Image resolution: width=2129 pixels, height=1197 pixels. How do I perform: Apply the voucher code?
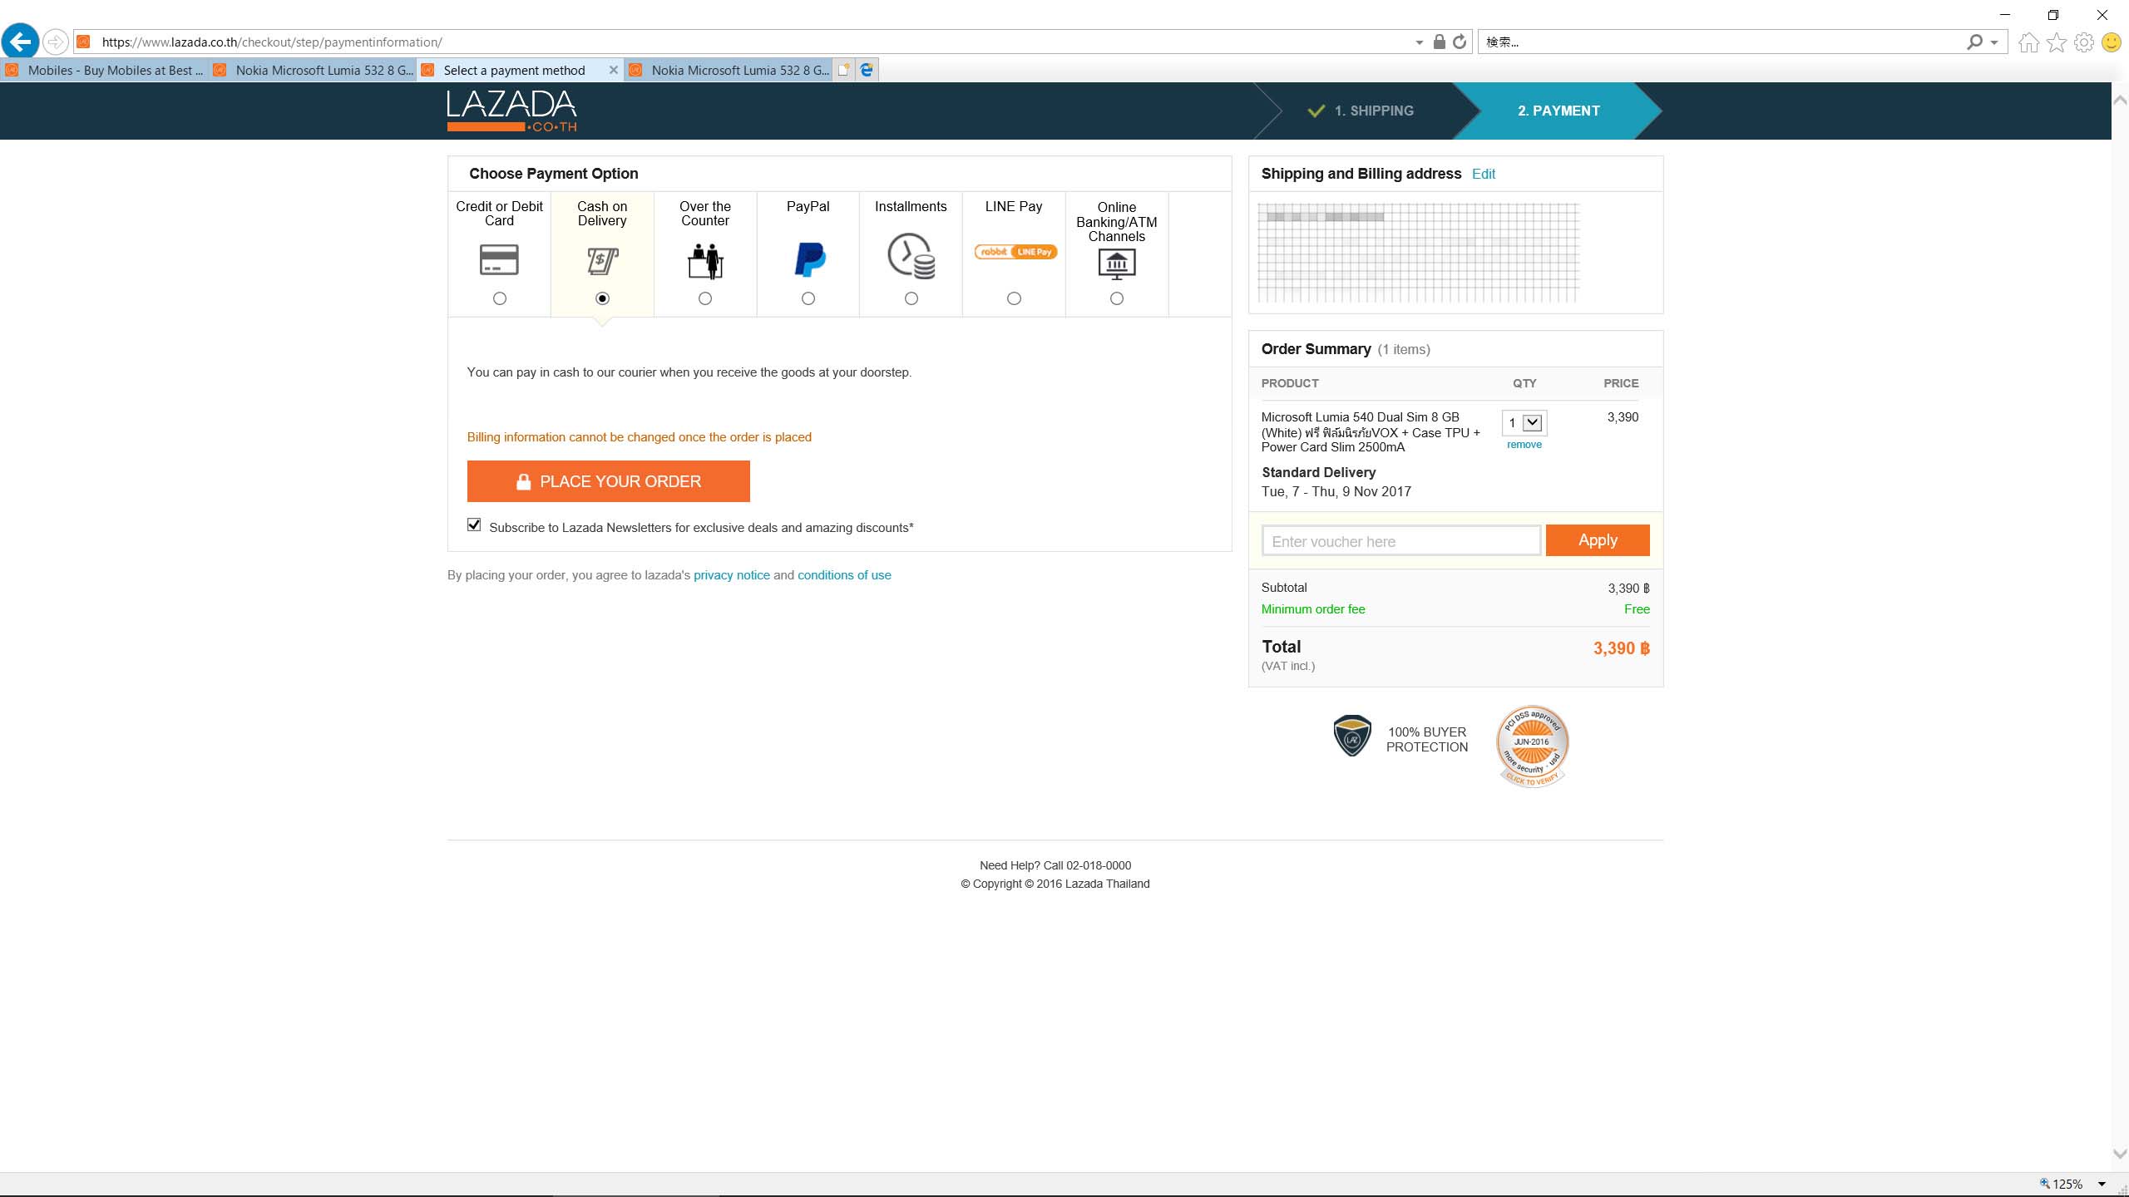[1598, 540]
